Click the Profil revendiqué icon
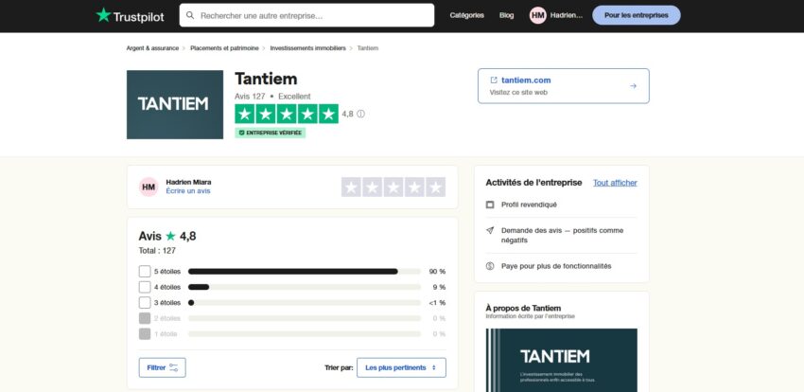The height and width of the screenshot is (392, 804). pos(490,205)
